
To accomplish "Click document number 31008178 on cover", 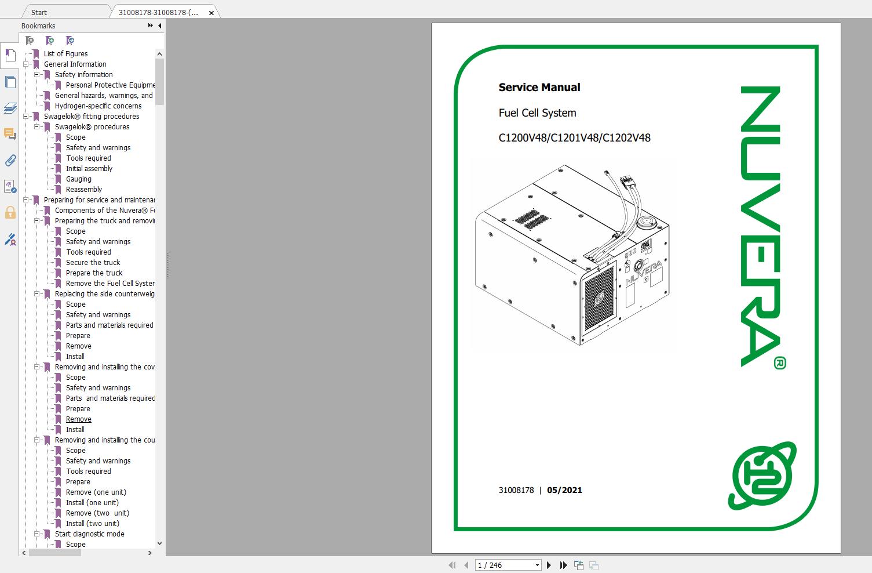I will pyautogui.click(x=516, y=490).
